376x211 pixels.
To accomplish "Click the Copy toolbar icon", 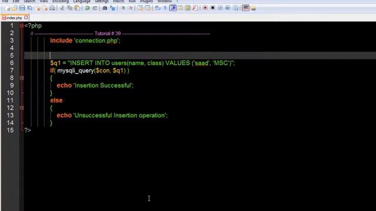I will point(70,8).
